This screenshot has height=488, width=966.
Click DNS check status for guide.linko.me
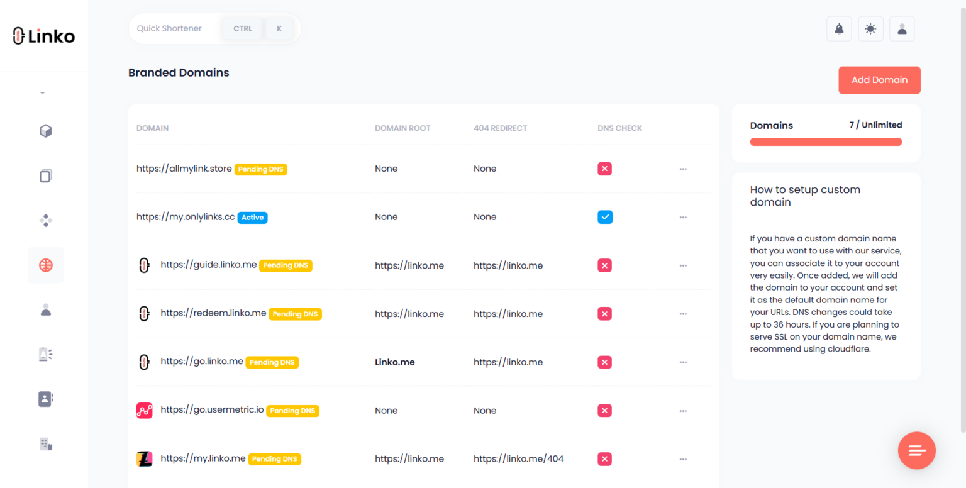pyautogui.click(x=605, y=265)
